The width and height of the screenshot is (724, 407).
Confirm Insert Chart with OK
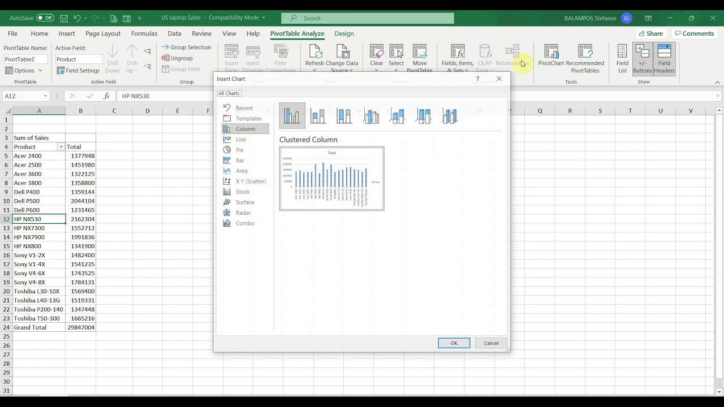point(454,343)
